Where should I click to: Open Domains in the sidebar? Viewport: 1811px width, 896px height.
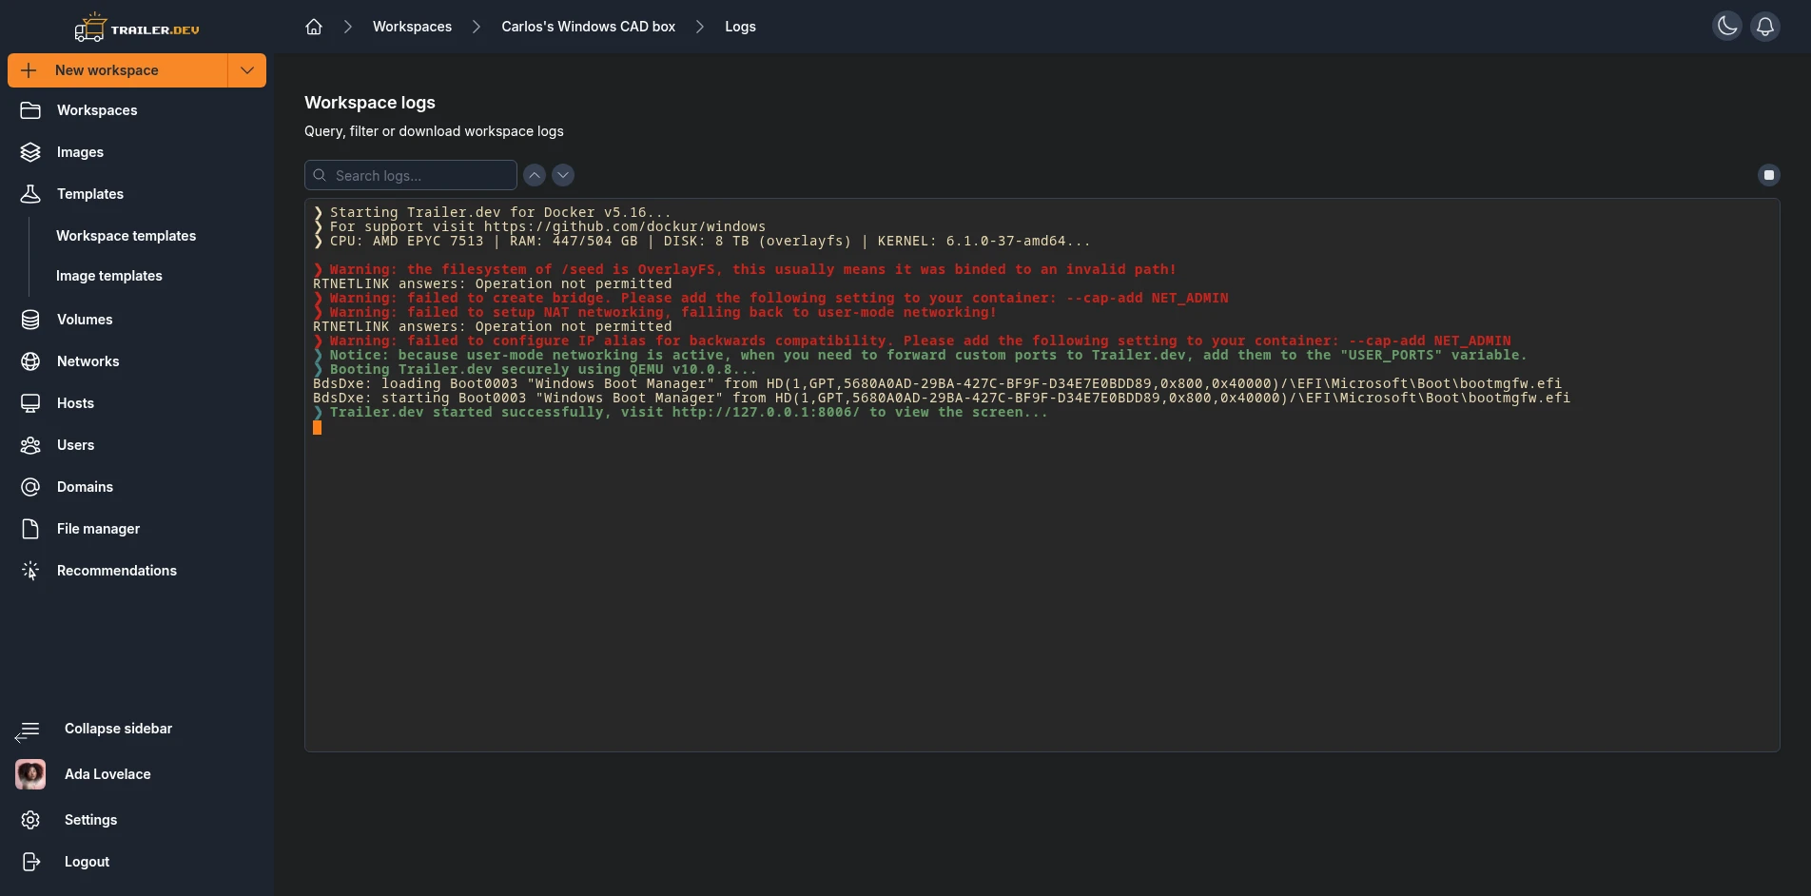85,487
